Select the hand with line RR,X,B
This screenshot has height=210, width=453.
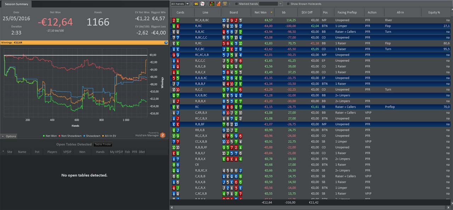pos(311,130)
